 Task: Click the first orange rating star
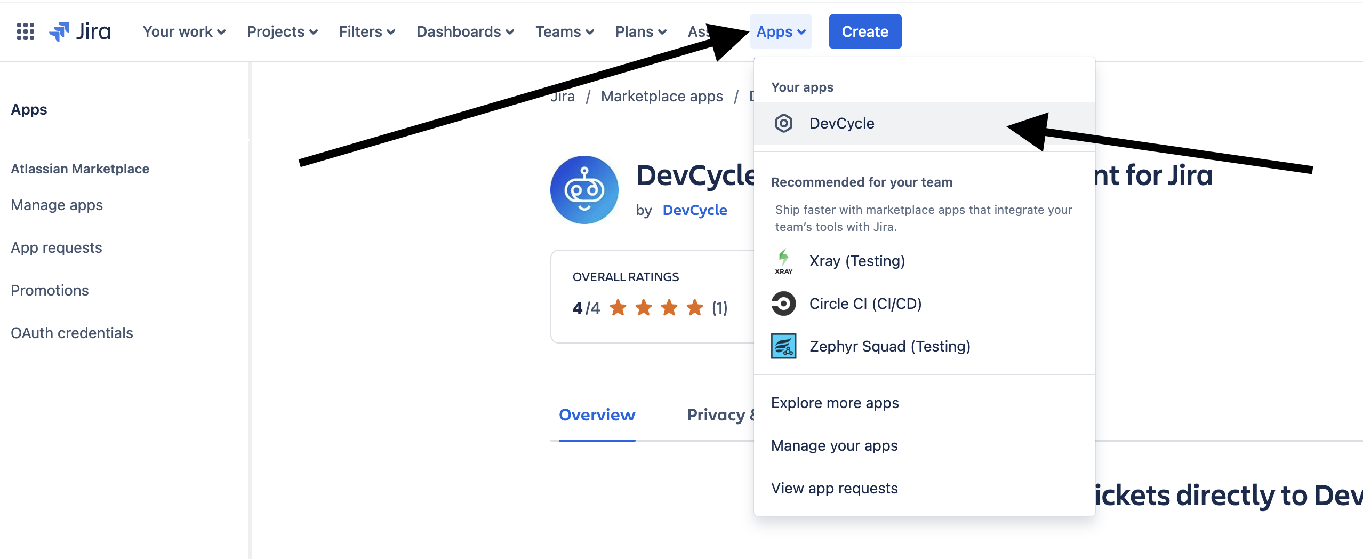coord(619,308)
